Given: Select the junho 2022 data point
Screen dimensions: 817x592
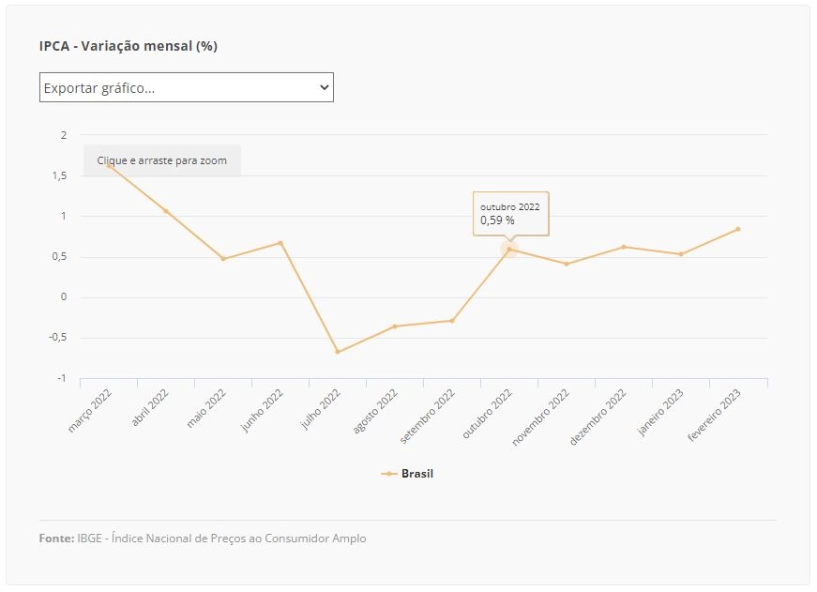Looking at the screenshot, I should click(x=280, y=243).
